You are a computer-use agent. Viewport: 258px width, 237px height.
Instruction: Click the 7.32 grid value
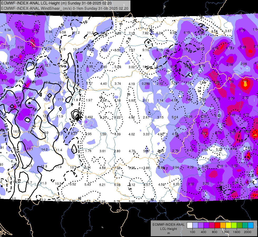[x=117, y=168]
